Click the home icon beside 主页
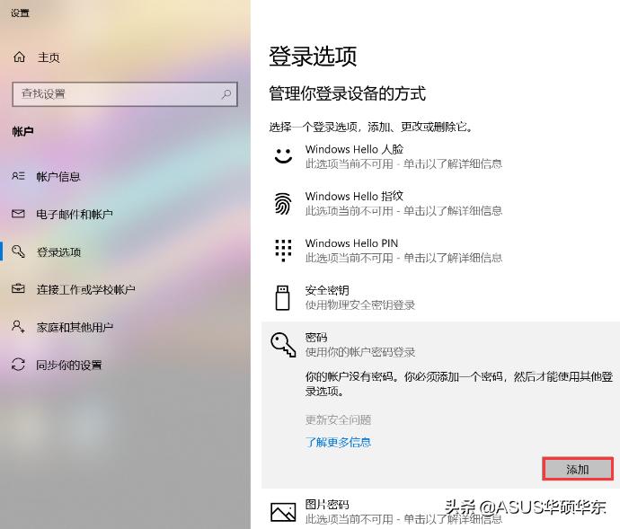The height and width of the screenshot is (529, 620). tap(19, 57)
